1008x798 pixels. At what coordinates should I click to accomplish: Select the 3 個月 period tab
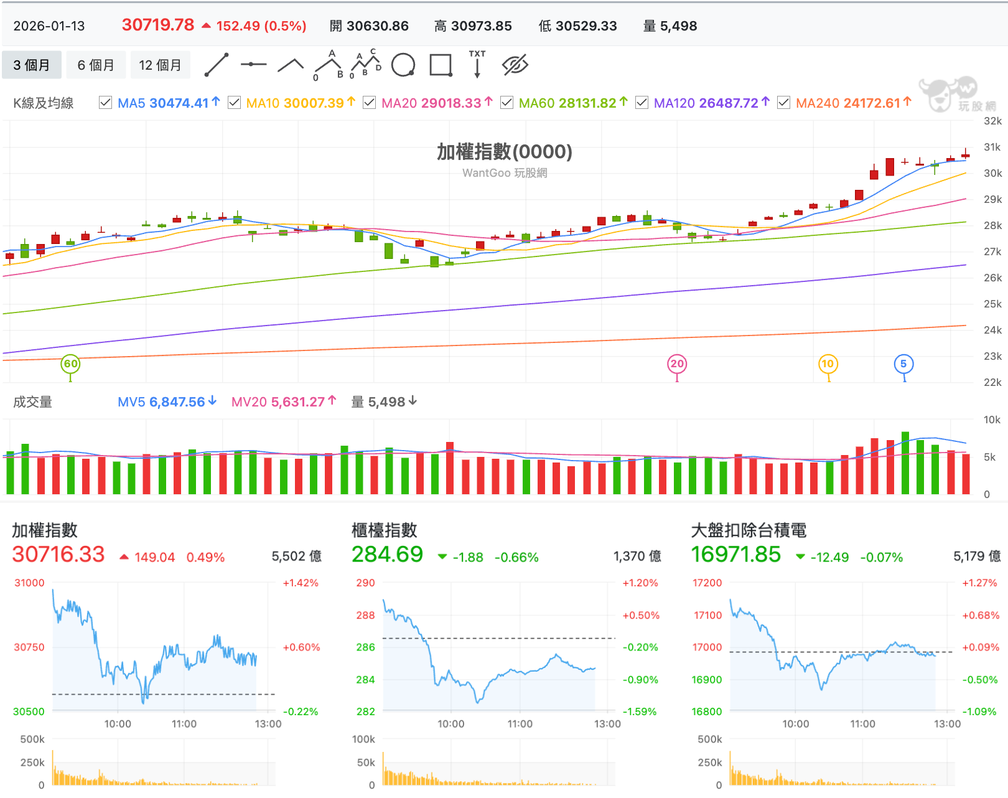32,65
